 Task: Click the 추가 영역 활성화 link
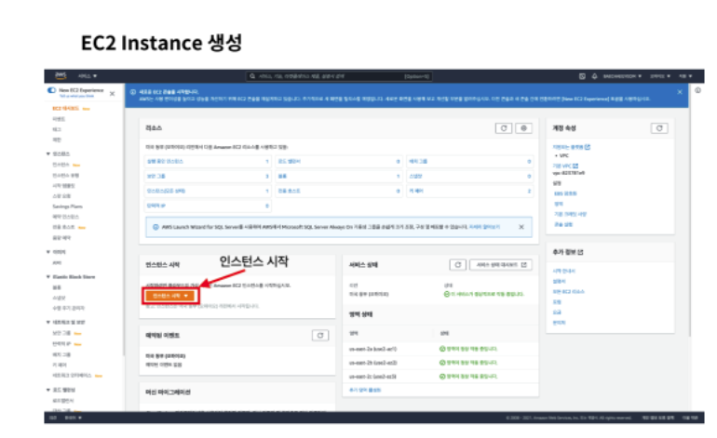tap(364, 390)
